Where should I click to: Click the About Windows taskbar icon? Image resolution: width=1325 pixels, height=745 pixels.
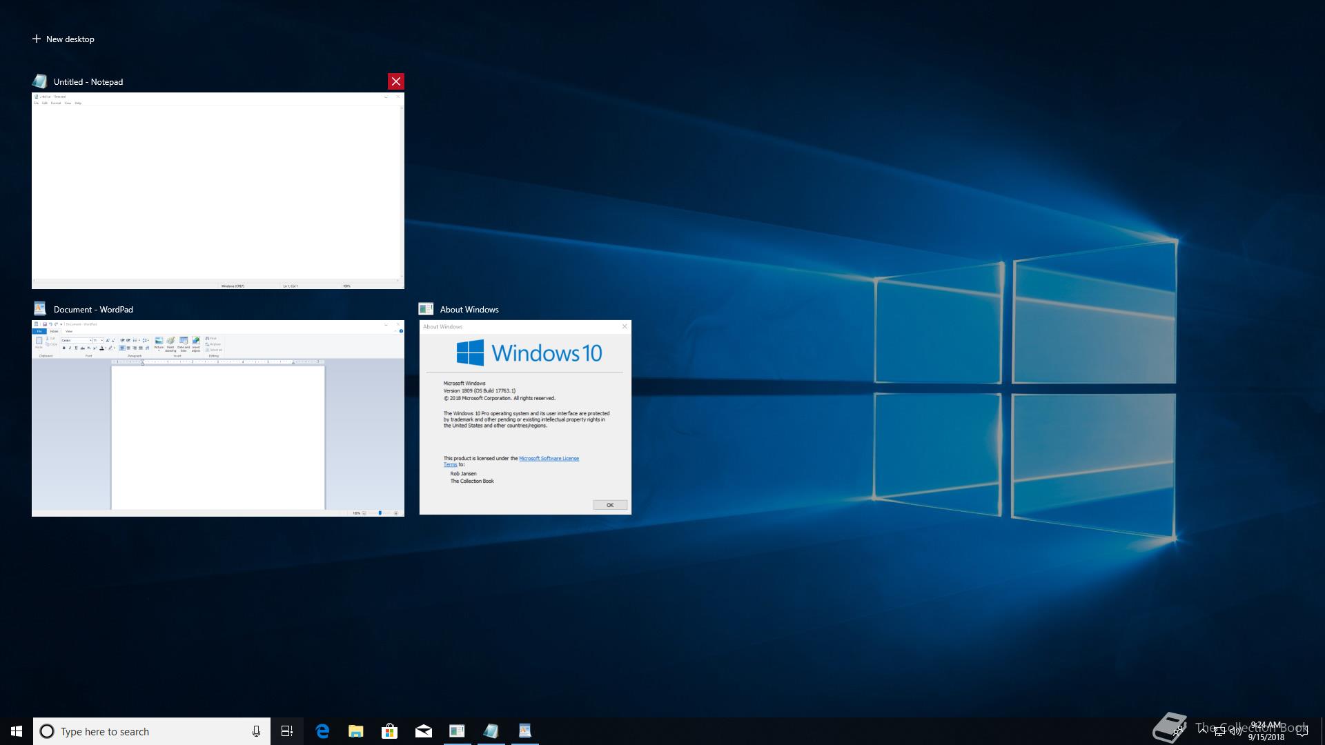click(x=458, y=731)
